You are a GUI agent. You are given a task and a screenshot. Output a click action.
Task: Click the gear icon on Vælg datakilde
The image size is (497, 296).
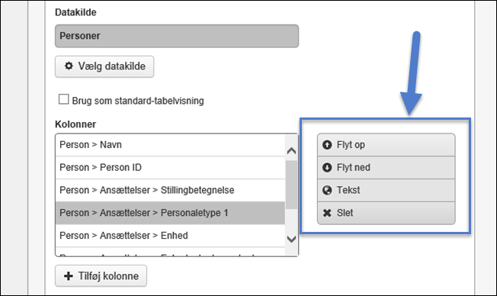[x=69, y=66]
